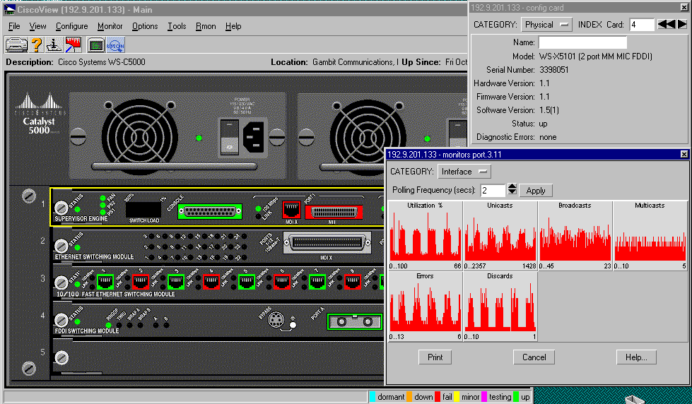Click the Print button in monitors window
Screen dimensions: 692x404
point(435,357)
